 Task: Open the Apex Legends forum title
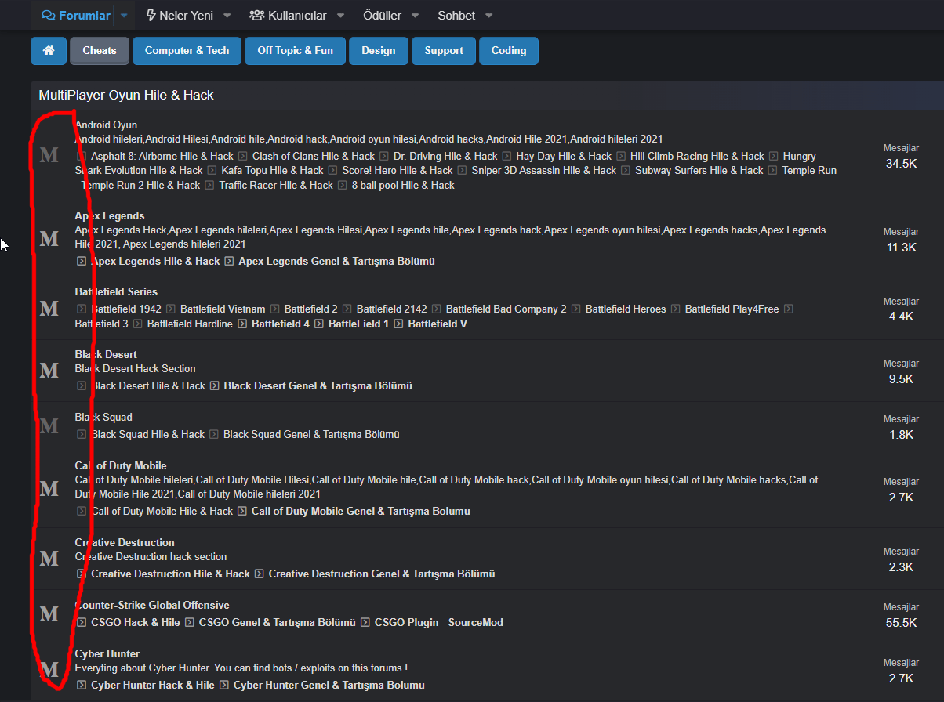[x=110, y=215]
